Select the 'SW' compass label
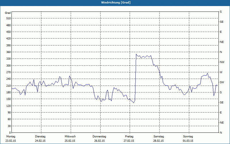This screenshot has height=144, width=230. 222,82
